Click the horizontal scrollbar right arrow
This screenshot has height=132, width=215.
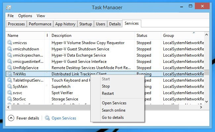tap(201, 107)
